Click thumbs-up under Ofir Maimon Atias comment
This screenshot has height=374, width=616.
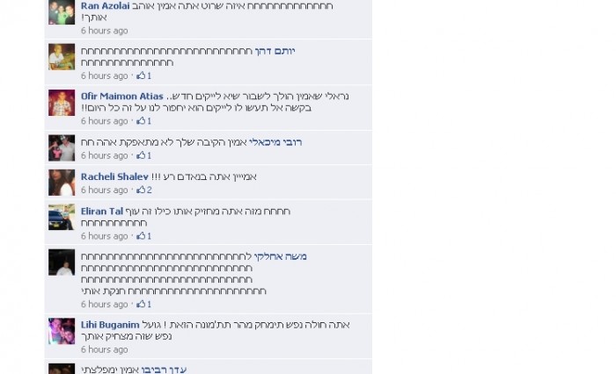tap(141, 121)
